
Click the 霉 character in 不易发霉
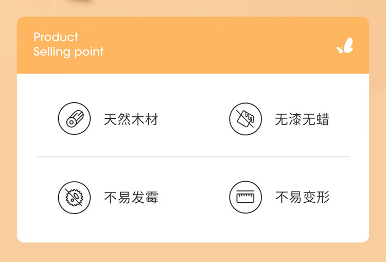(x=152, y=198)
